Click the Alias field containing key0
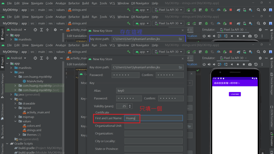 tap(150, 91)
